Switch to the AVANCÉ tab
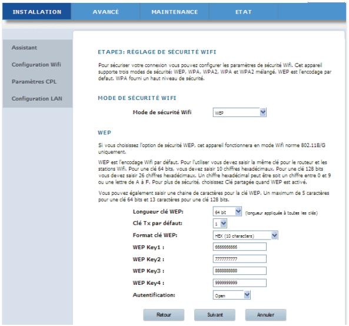 [105, 12]
